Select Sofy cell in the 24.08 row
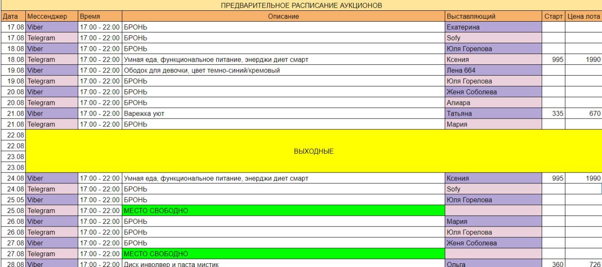Screen dimensions: 602x267 [493, 189]
